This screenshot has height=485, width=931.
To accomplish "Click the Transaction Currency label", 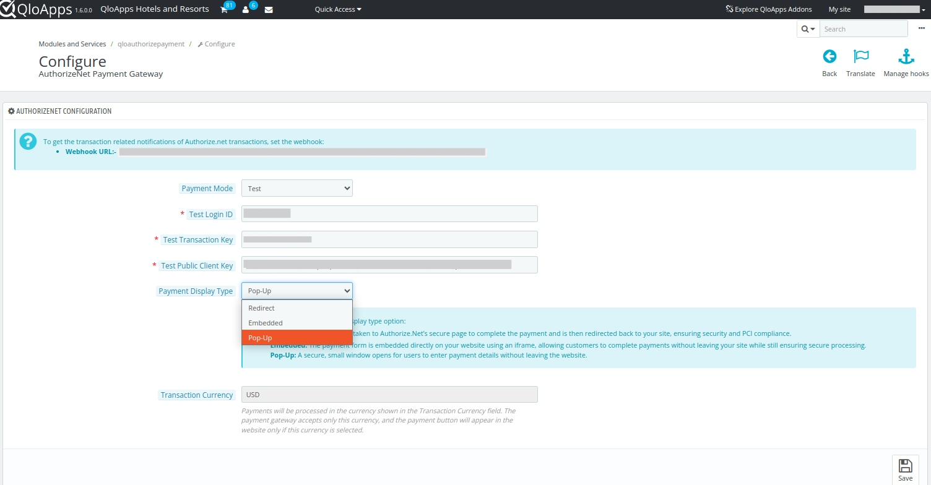I will point(197,395).
